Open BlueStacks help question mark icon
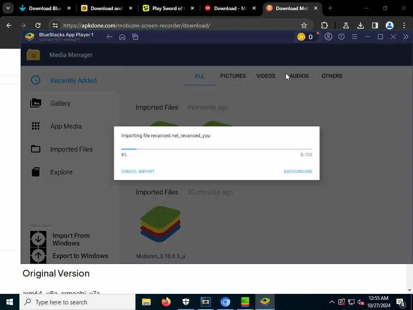Image resolution: width=413 pixels, height=310 pixels. pyautogui.click(x=341, y=37)
